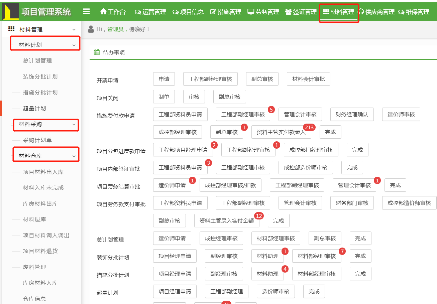The height and width of the screenshot is (304, 437).
Task: Open 总计划管理 in the sidebar
Action: pyautogui.click(x=37, y=61)
